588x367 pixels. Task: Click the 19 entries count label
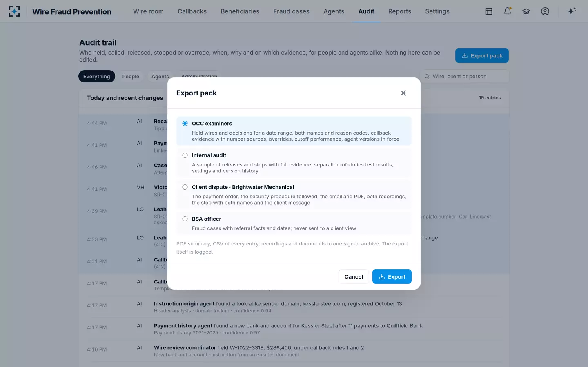490,98
